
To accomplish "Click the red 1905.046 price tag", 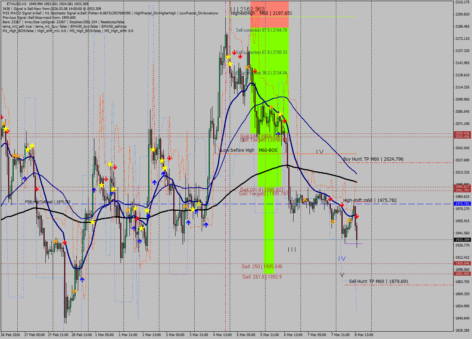I will point(462,262).
